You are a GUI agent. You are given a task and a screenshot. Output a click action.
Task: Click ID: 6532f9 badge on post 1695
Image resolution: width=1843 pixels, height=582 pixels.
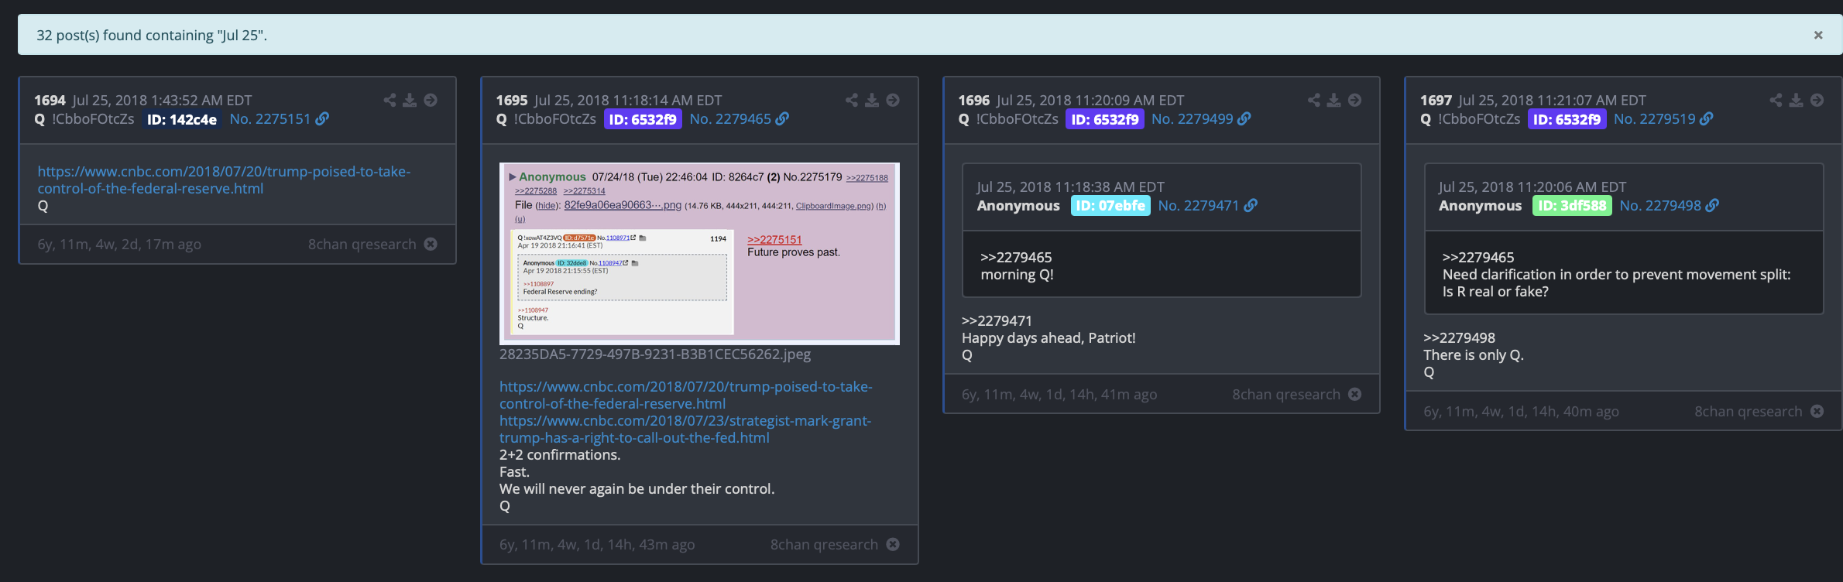tap(643, 119)
